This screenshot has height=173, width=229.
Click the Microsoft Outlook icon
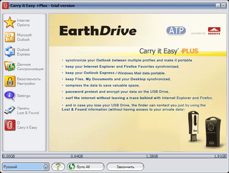(10, 37)
